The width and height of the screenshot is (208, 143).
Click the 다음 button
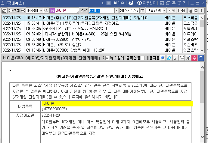pyautogui.click(x=182, y=10)
